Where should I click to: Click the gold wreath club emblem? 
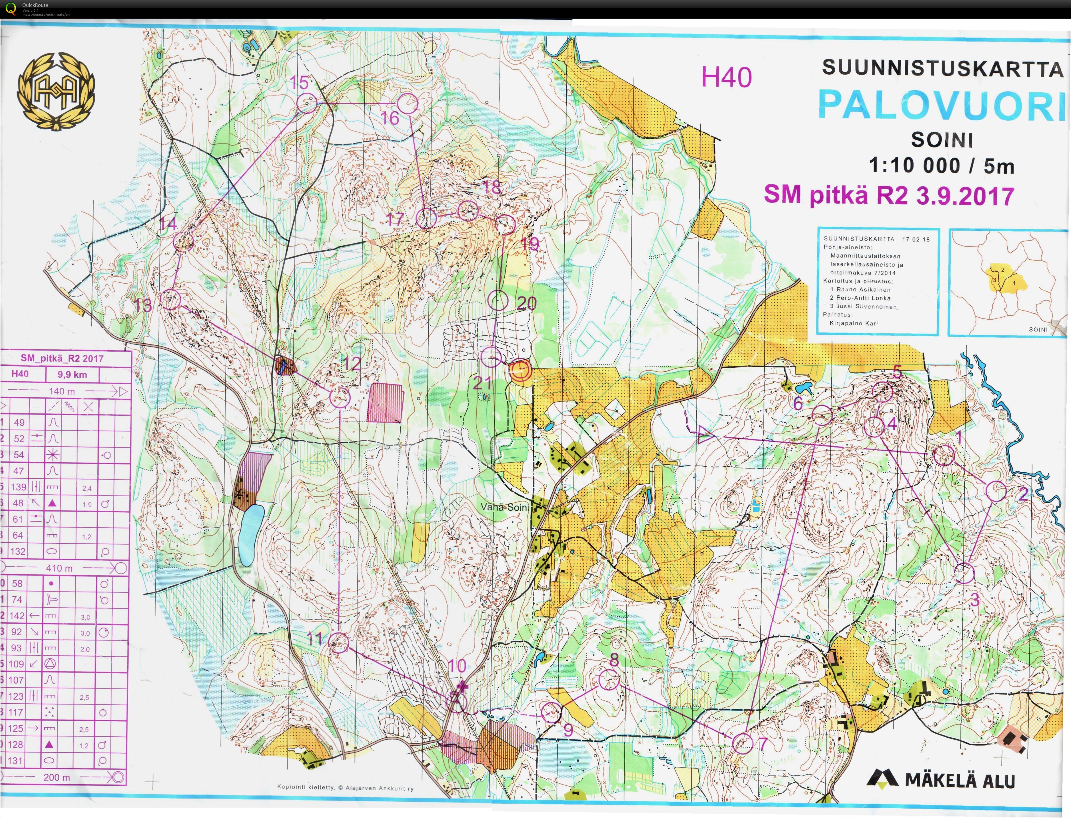coord(56,92)
